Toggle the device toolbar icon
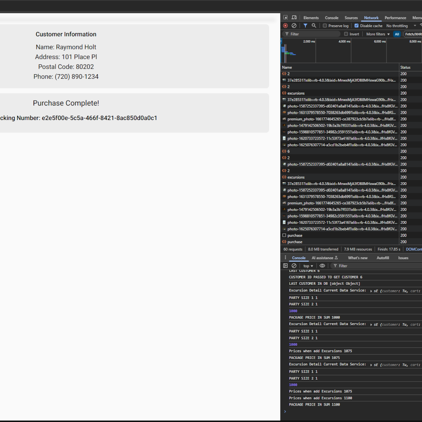The image size is (422, 422). point(294,17)
